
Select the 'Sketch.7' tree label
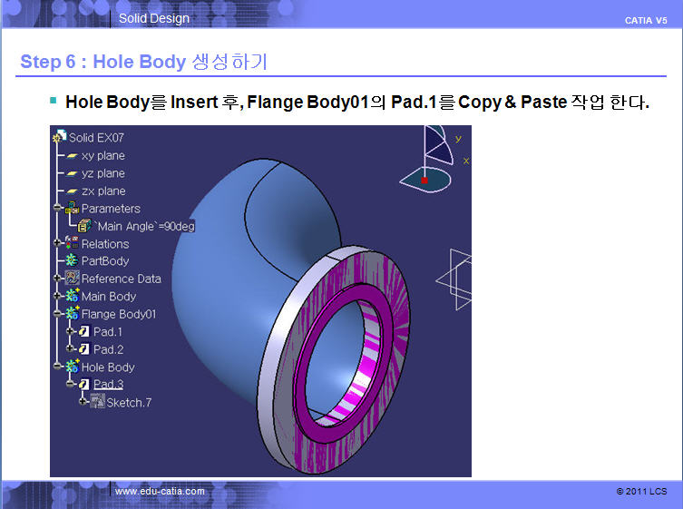point(130,403)
